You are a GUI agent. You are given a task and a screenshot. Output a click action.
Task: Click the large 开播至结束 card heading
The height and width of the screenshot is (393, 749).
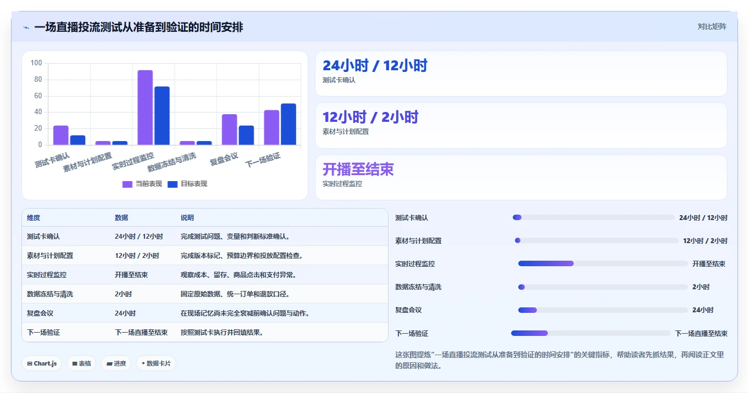point(358,169)
